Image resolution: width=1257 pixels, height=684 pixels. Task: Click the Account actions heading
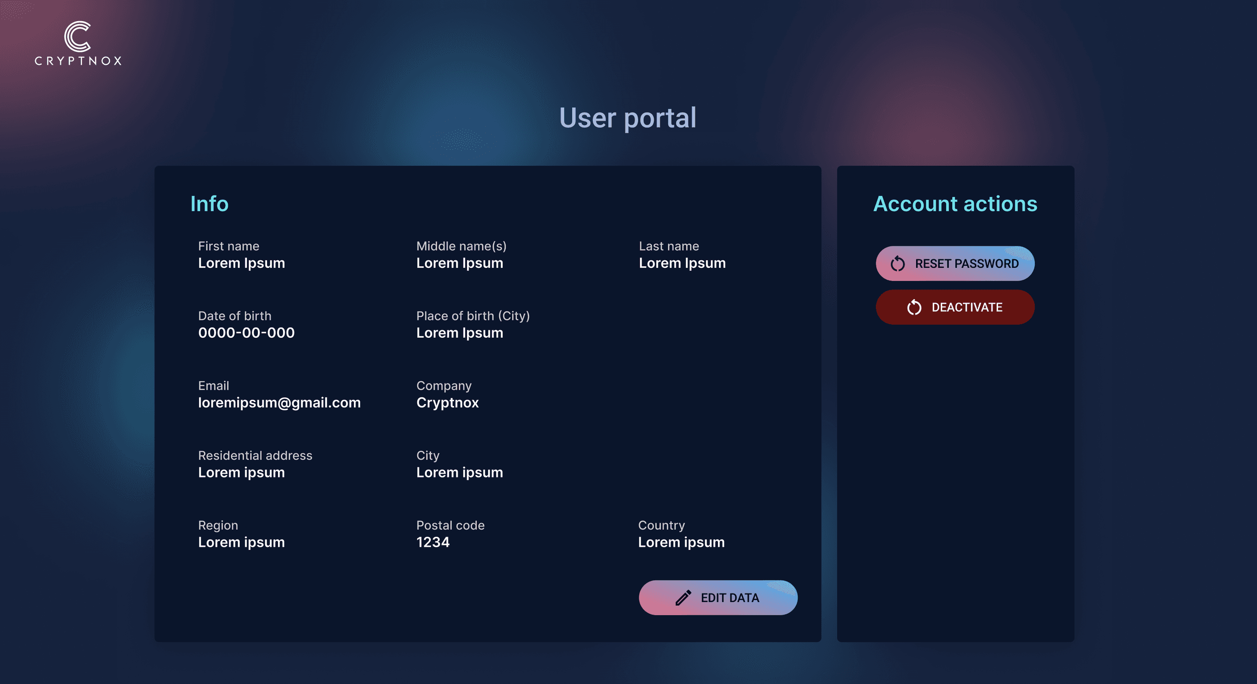[955, 204]
